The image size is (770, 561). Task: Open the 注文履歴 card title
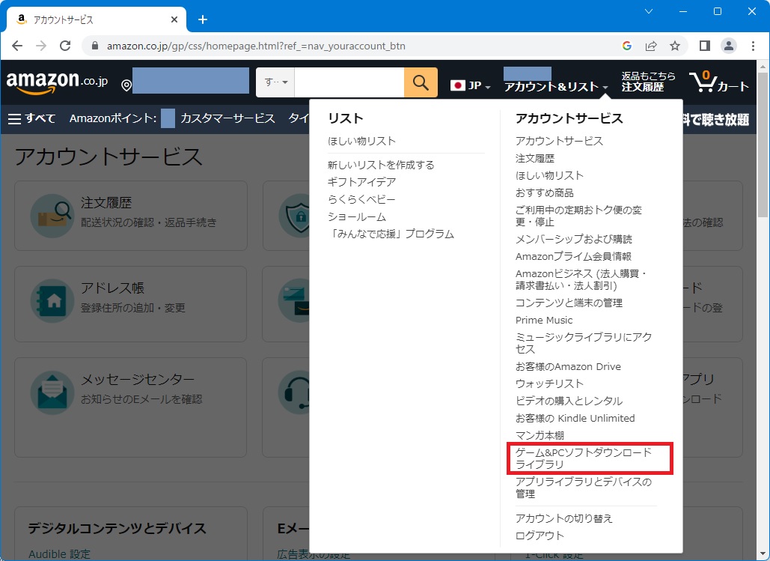pos(106,202)
